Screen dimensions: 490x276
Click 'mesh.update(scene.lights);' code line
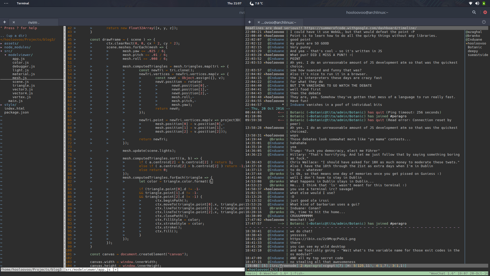(x=149, y=151)
